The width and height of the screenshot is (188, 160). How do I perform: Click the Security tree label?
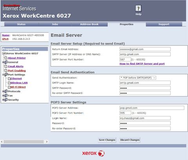tap(13, 100)
